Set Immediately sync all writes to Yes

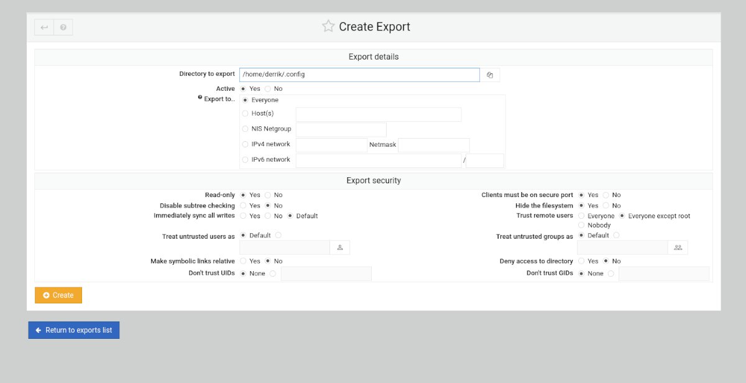(x=243, y=216)
